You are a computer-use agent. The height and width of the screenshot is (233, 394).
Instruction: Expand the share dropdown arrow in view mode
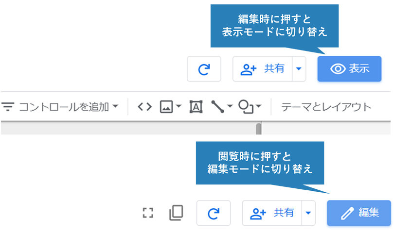point(308,213)
